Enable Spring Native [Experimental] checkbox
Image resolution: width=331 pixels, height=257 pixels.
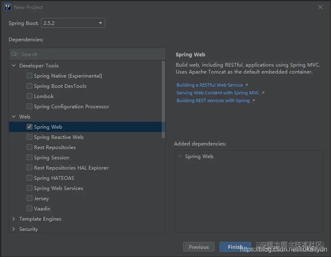[x=29, y=76]
